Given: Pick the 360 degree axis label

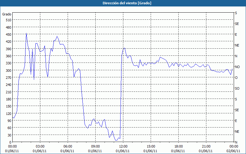Looking at the screenshot, I should [x=9, y=56].
